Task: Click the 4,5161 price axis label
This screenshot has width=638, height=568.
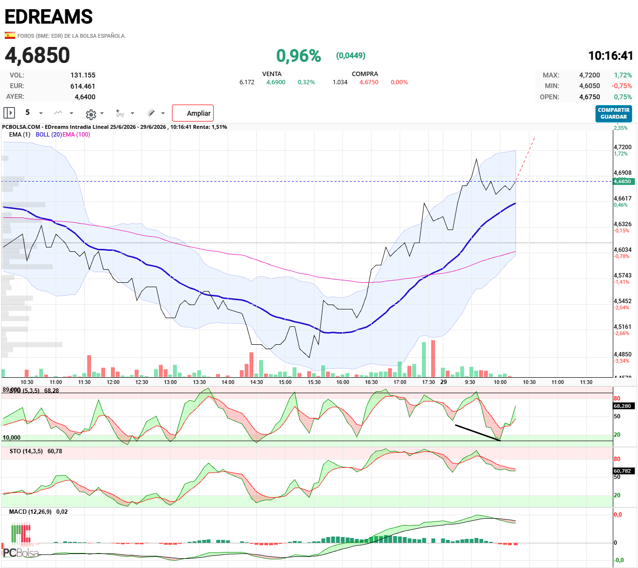Action: coord(622,327)
